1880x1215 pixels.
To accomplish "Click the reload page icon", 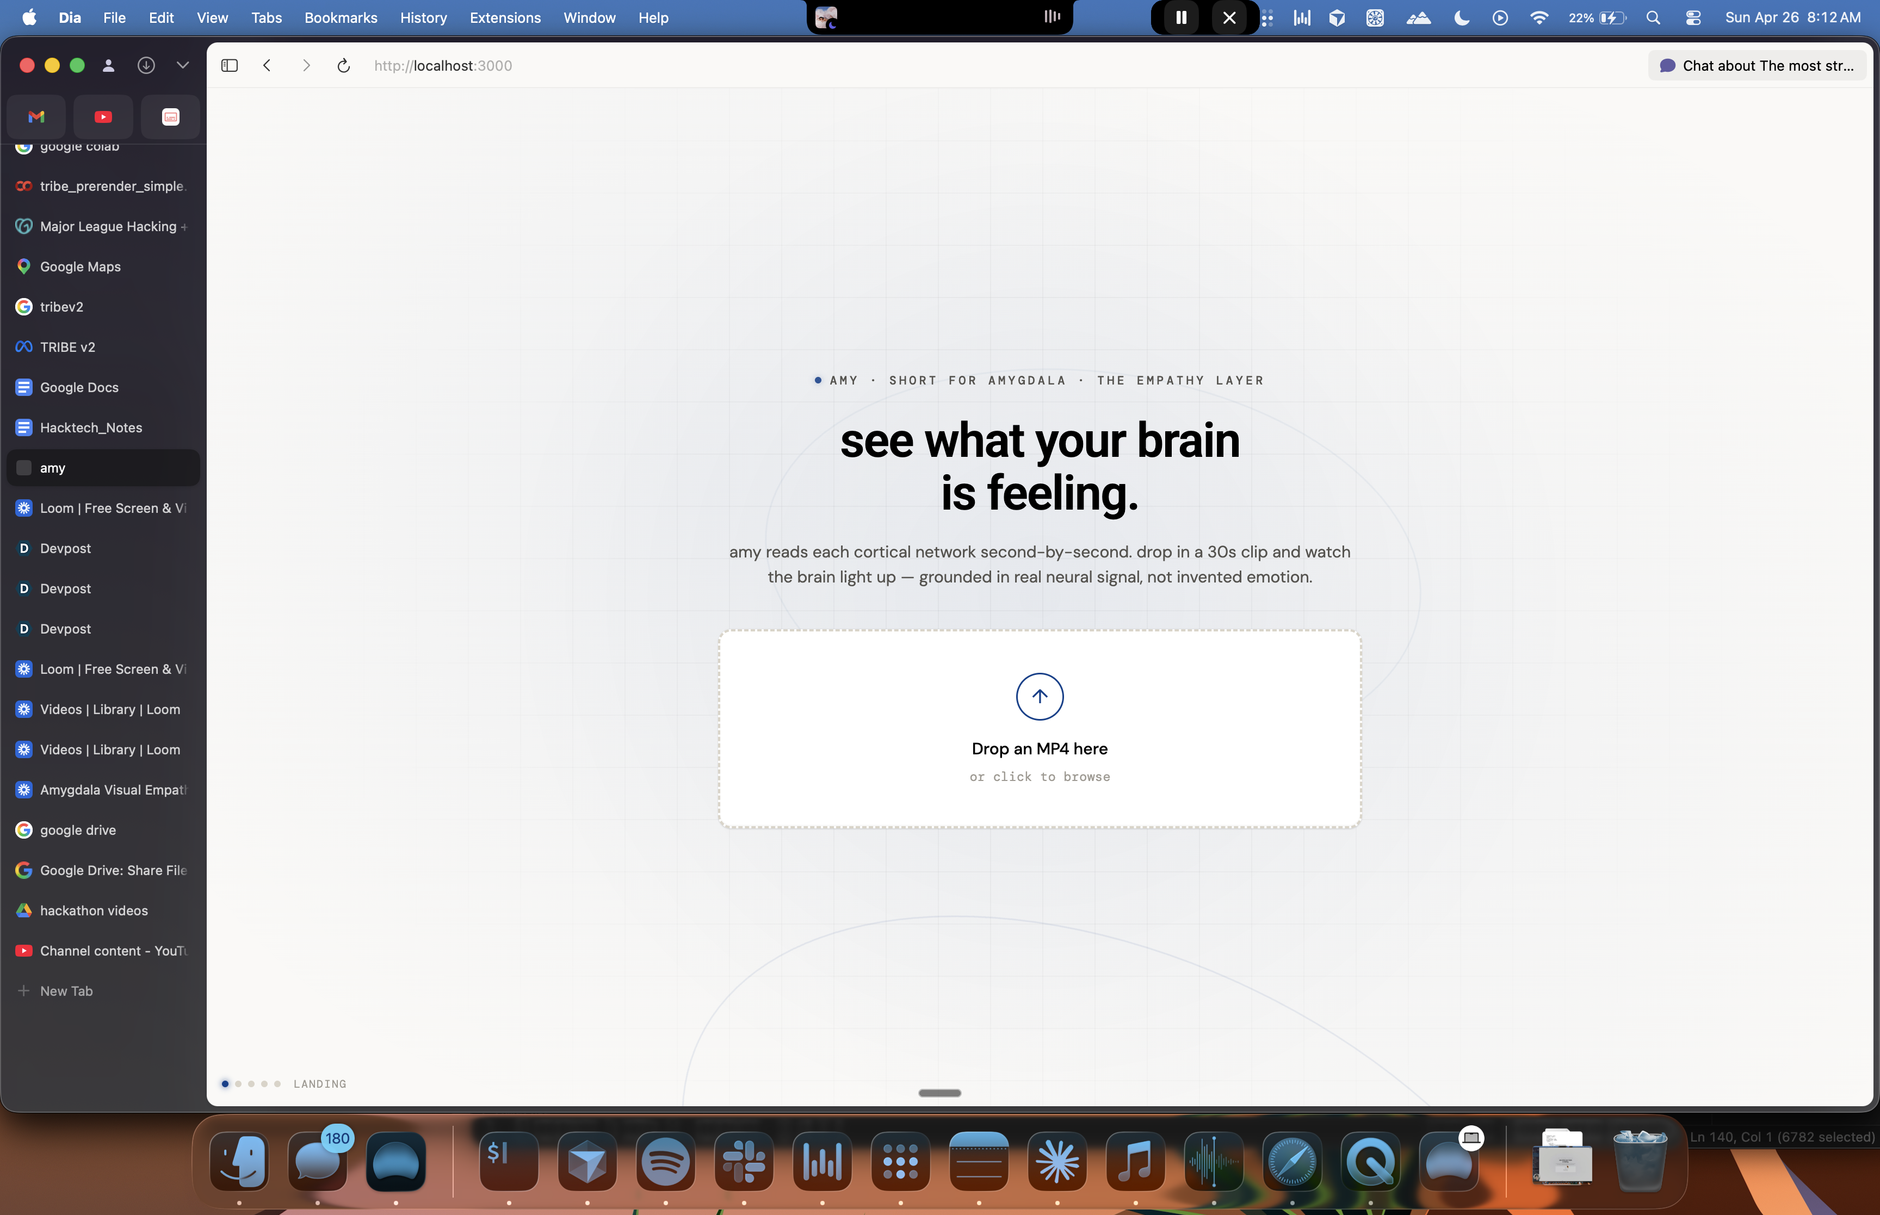I will coord(343,65).
